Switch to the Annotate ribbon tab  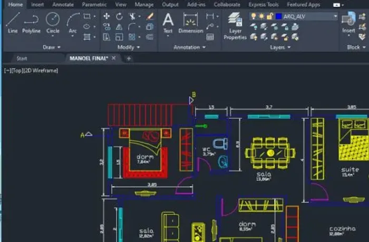[63, 4]
